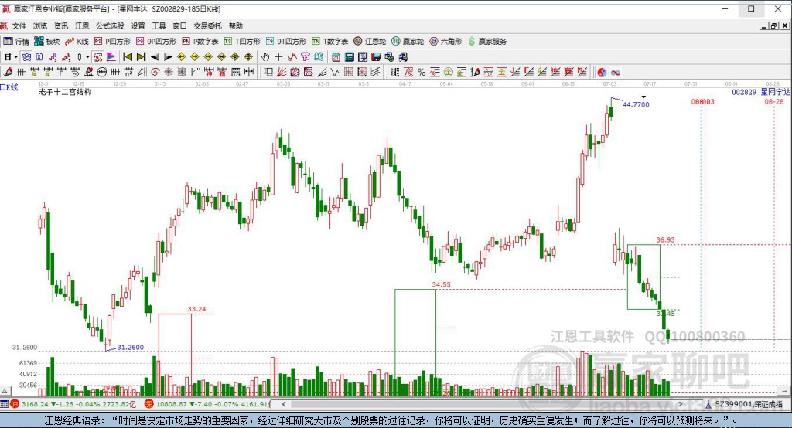
Task: Open the P数字表 tool
Action: pos(200,42)
